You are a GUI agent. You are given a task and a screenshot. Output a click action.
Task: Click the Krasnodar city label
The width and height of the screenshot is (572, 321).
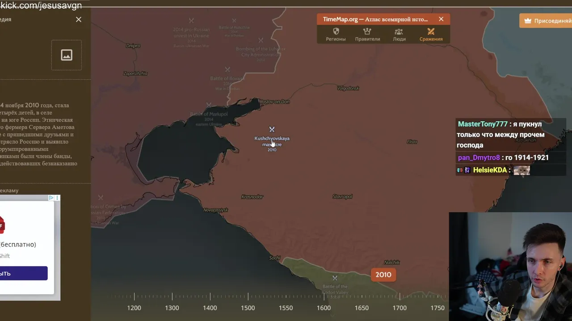point(252,197)
